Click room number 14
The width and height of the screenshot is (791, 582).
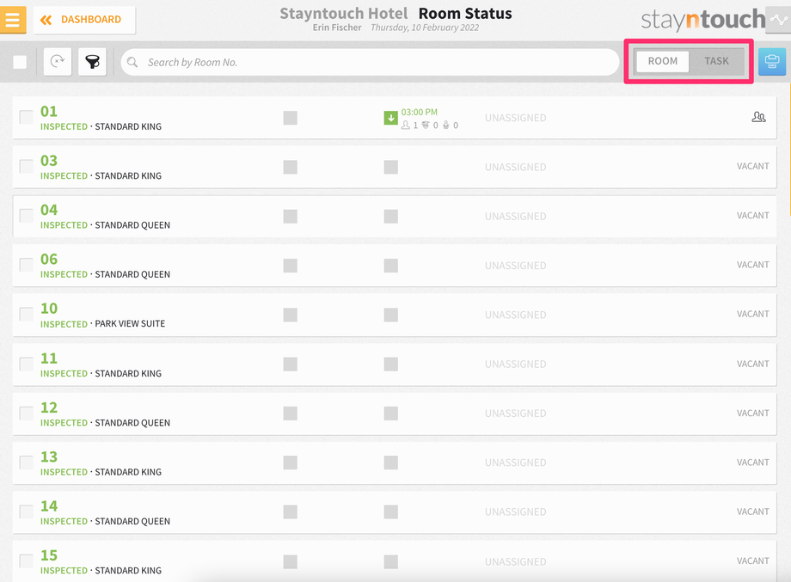point(49,506)
